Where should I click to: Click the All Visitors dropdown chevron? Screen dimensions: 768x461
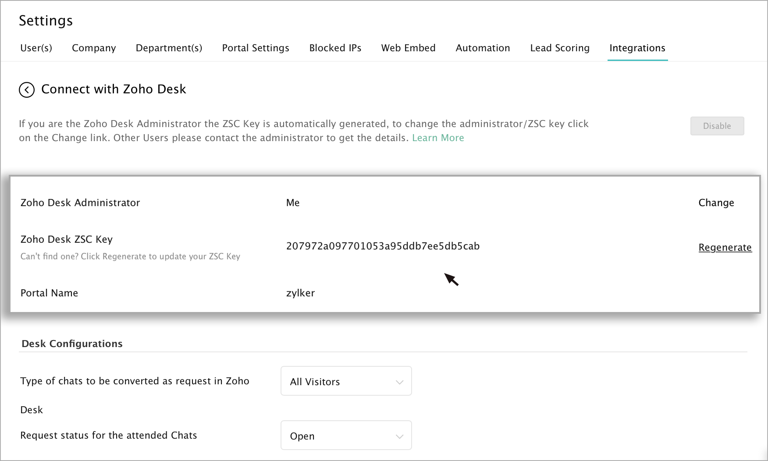[399, 382]
